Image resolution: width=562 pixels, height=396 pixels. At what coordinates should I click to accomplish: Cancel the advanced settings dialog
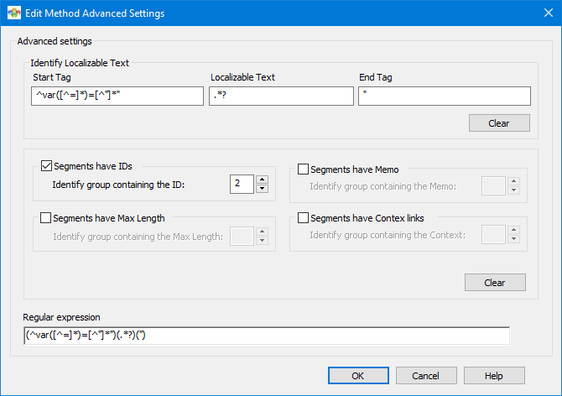426,376
